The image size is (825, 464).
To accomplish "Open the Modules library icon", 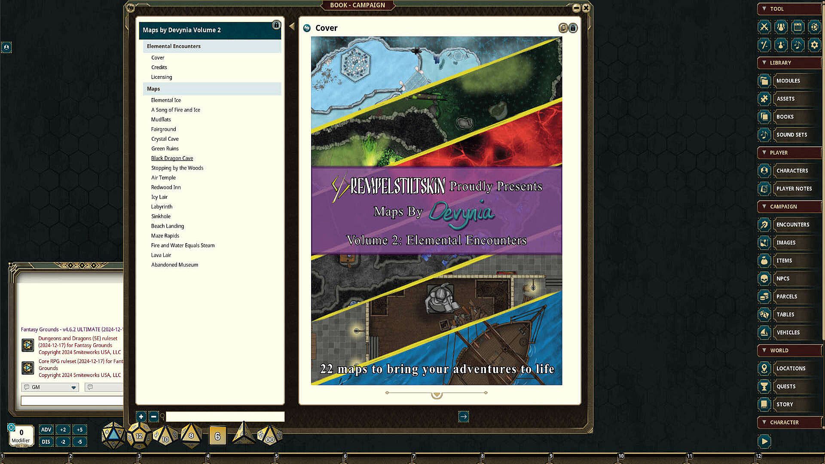I will [764, 81].
